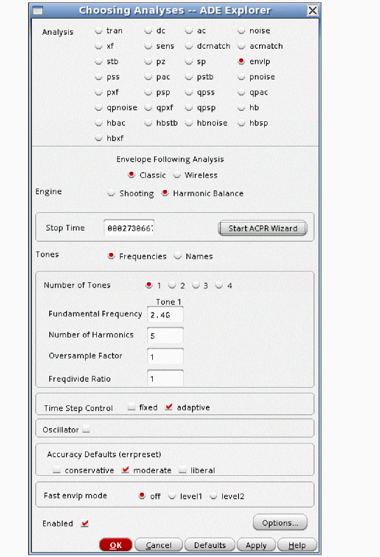Select the pnoise analysis radio button
Viewport: 380px width, 557px height.
tap(242, 77)
